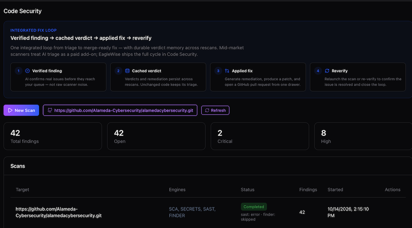Click the Target column header
The image size is (412, 228).
point(22,190)
